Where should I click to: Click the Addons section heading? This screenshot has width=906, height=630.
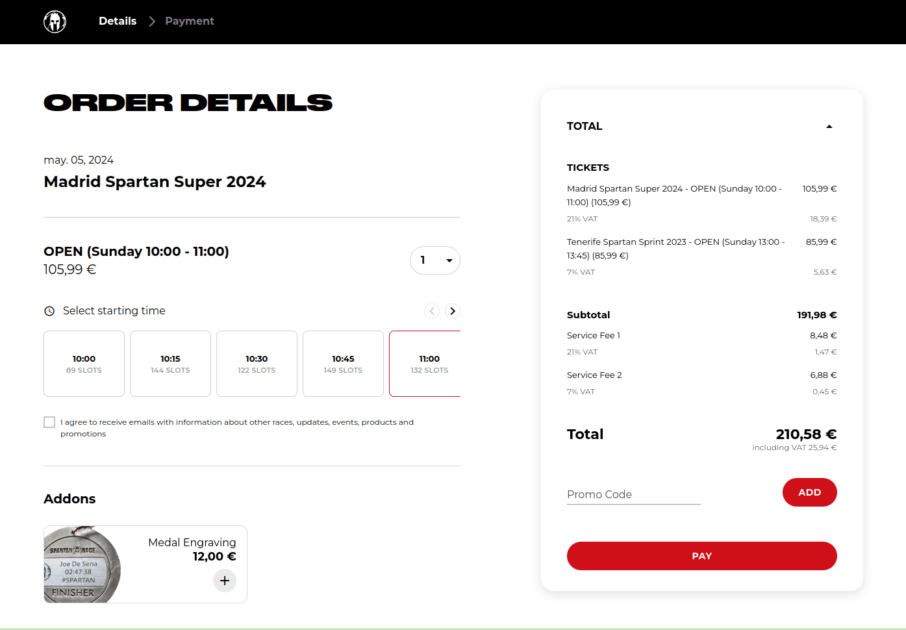69,499
